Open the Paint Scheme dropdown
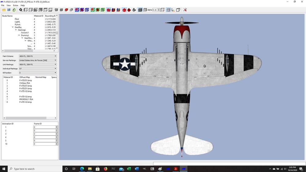 point(38,56)
